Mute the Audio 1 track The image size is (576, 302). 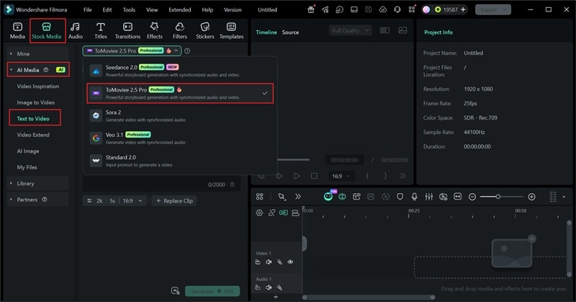269,288
